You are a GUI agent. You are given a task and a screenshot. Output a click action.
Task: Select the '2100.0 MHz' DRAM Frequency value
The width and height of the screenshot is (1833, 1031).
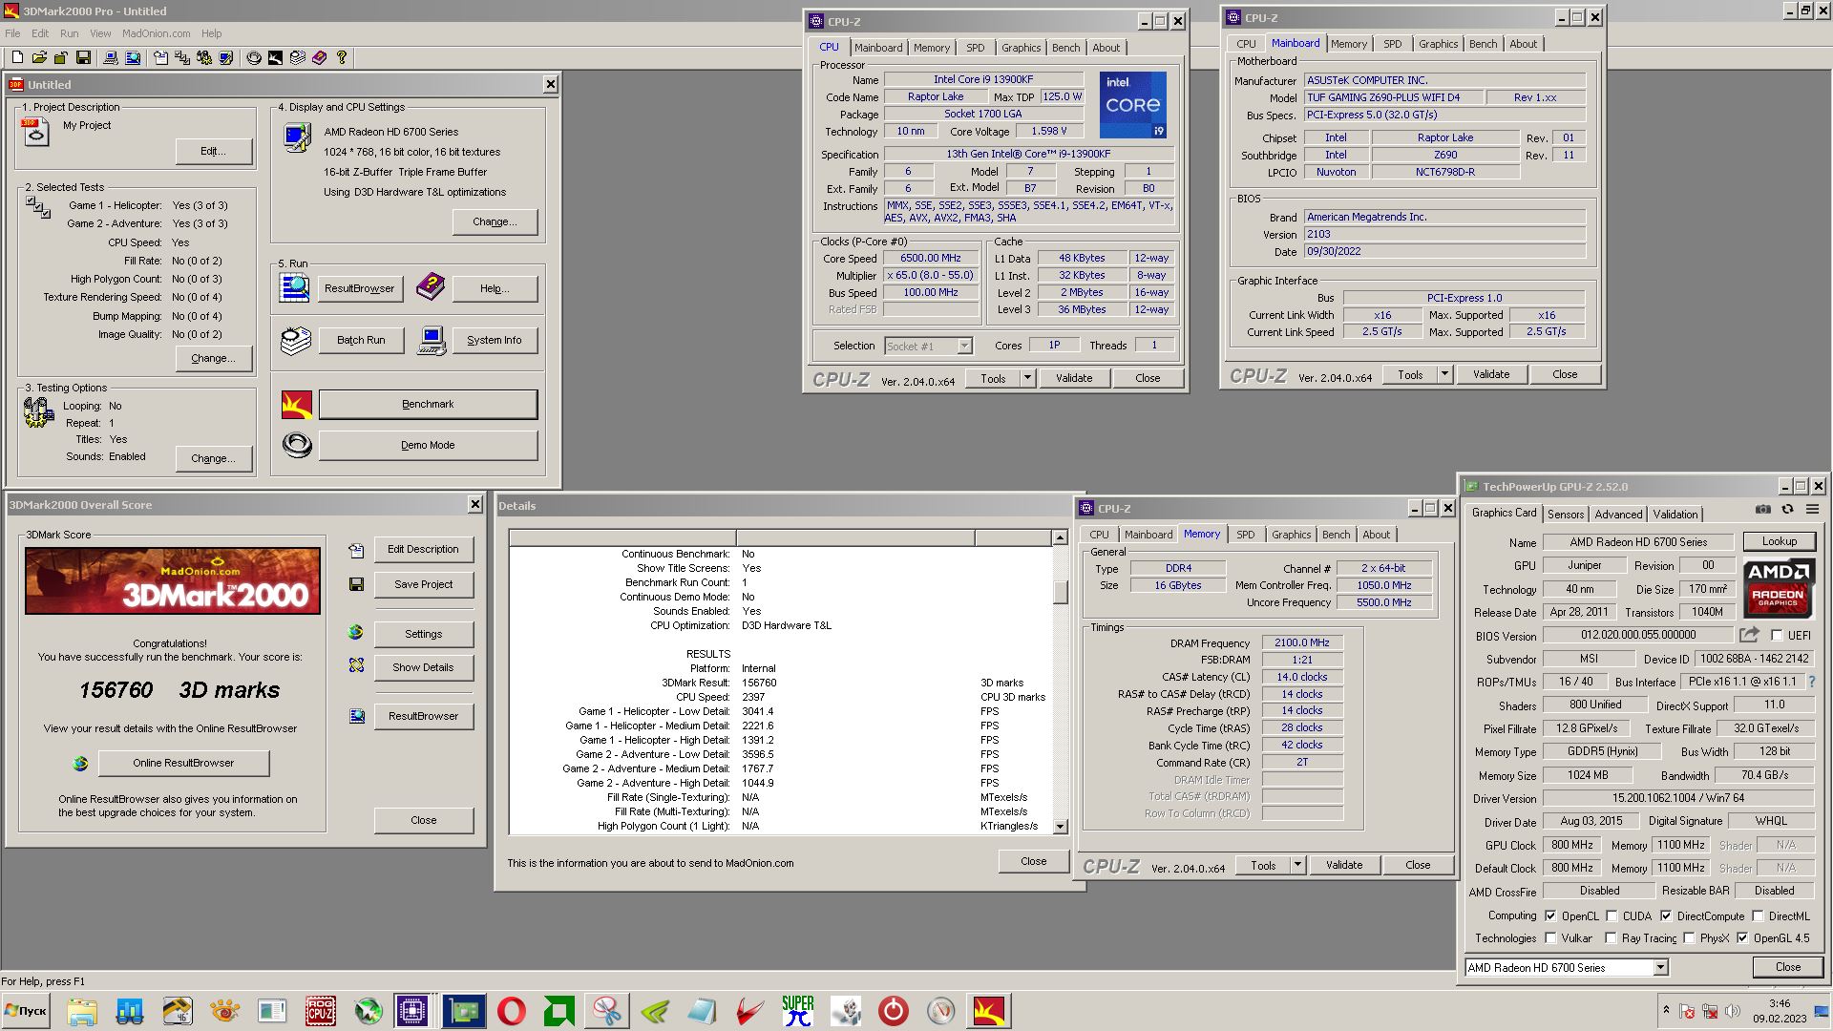1301,642
